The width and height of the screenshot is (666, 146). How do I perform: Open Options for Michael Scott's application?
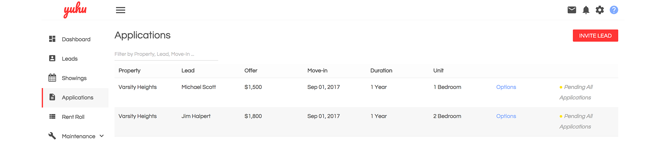coord(506,87)
